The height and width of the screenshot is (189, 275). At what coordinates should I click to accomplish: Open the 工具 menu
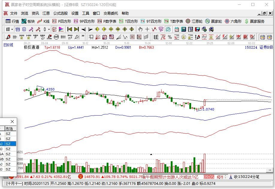coord(86,13)
